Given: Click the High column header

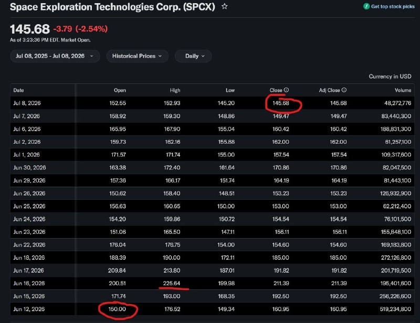Looking at the screenshot, I should pyautogui.click(x=175, y=90).
